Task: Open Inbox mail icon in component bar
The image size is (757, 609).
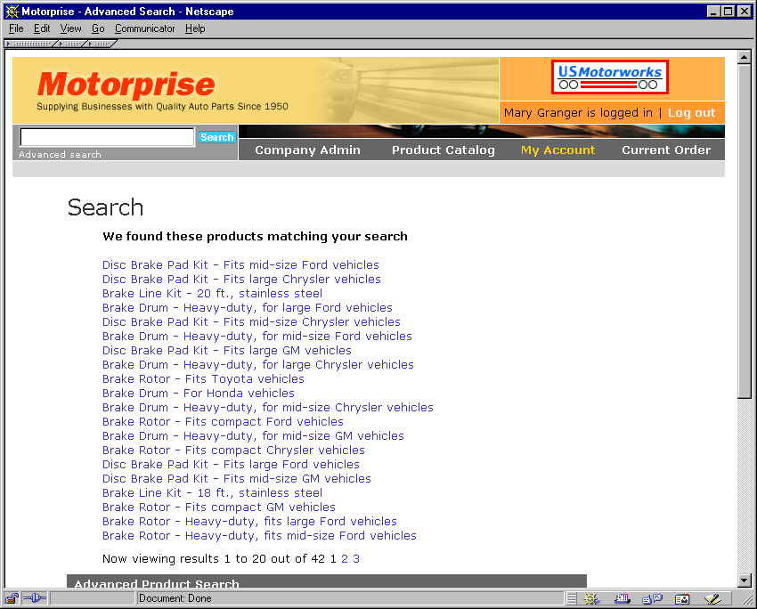Action: (x=623, y=599)
